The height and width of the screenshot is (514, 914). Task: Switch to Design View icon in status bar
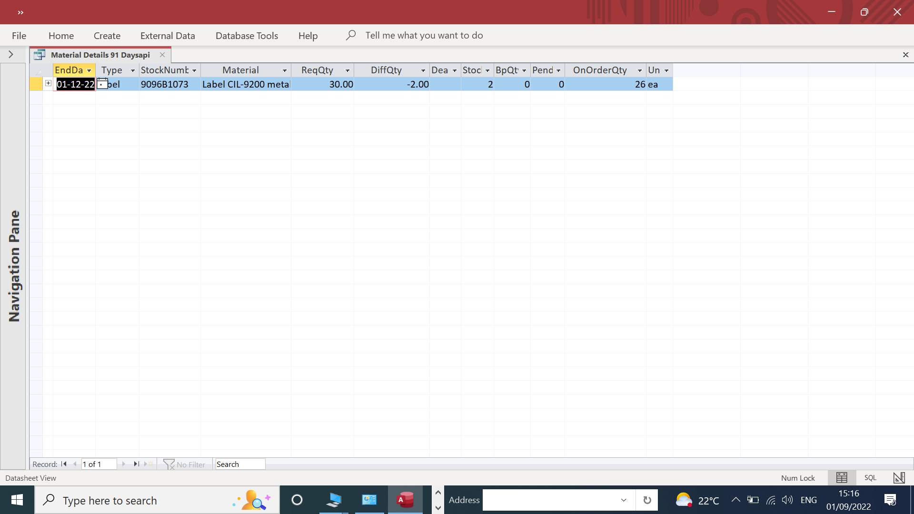coord(899,478)
